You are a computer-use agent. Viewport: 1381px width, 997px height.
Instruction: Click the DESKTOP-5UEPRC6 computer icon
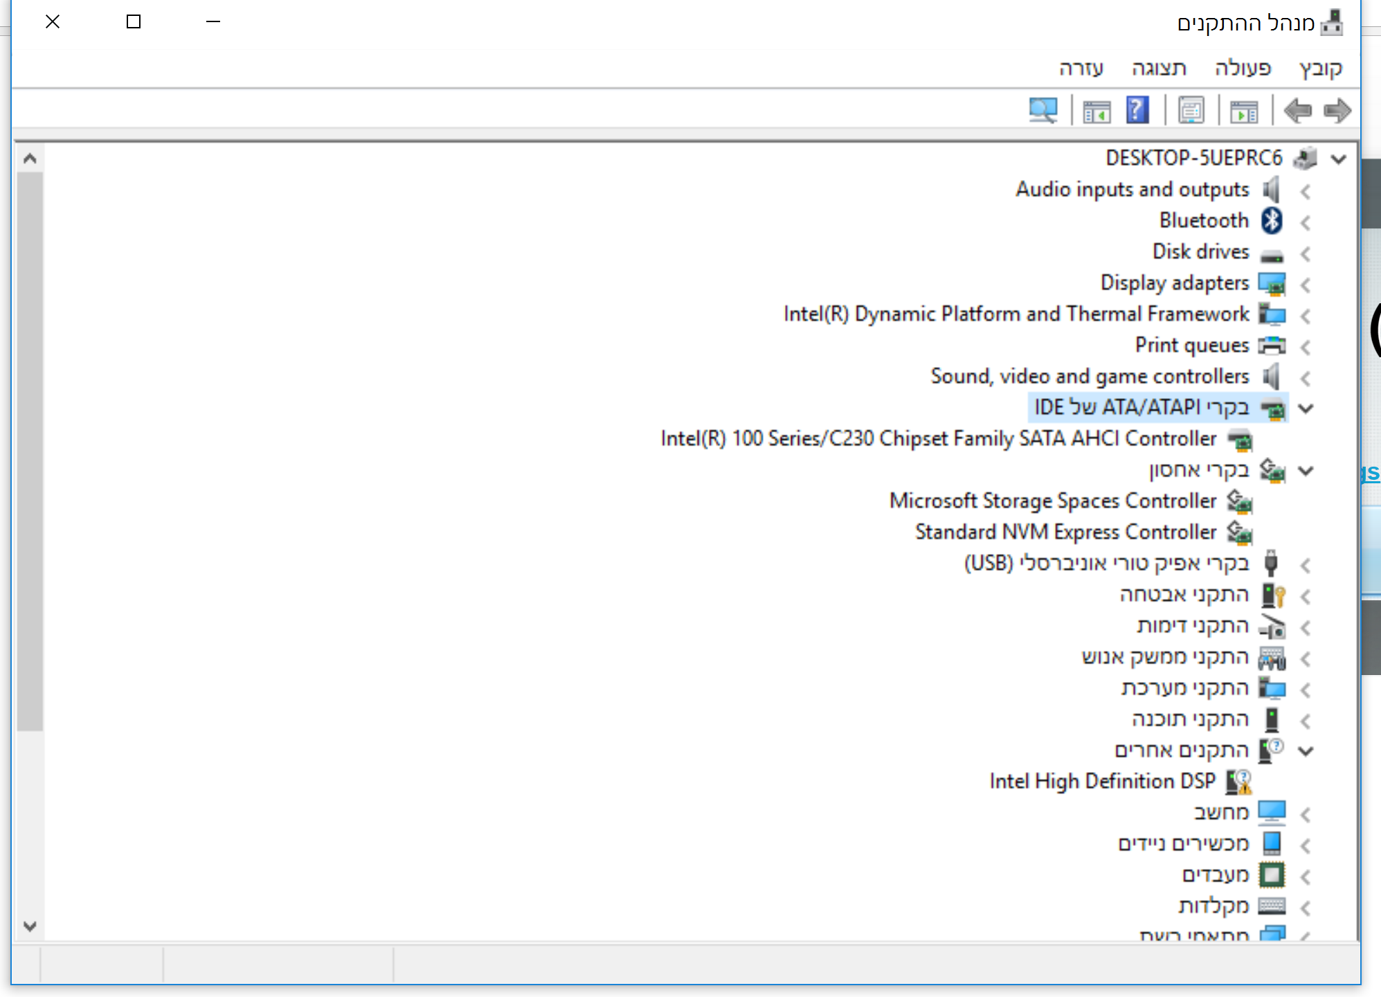tap(1305, 158)
